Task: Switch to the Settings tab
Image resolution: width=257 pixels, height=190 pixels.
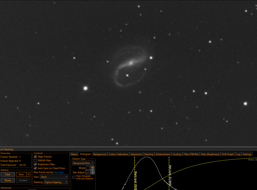Action: [247, 154]
